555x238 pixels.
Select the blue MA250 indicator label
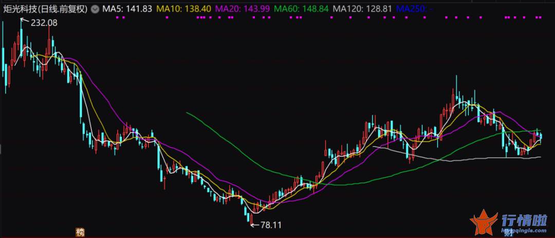point(414,9)
